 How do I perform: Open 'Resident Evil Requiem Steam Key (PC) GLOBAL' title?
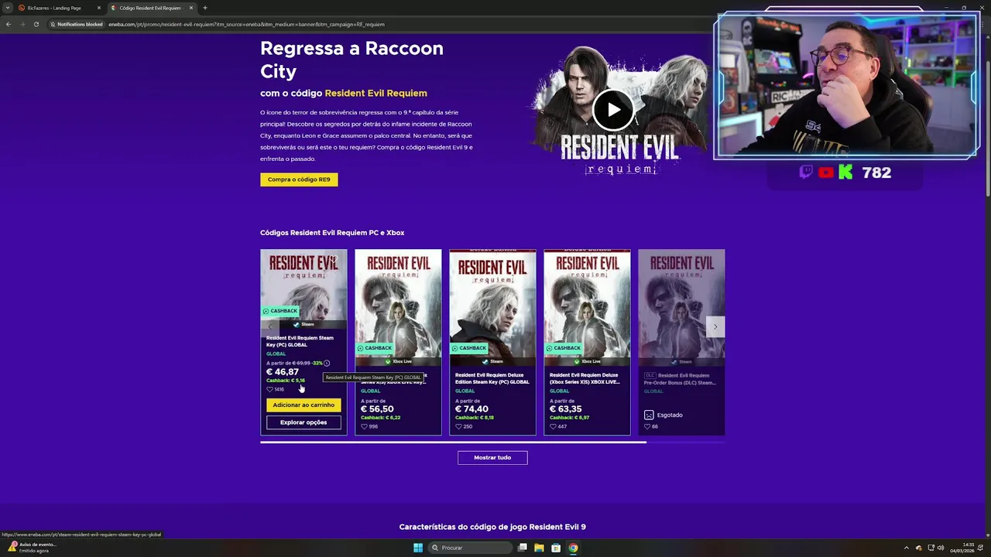[300, 341]
